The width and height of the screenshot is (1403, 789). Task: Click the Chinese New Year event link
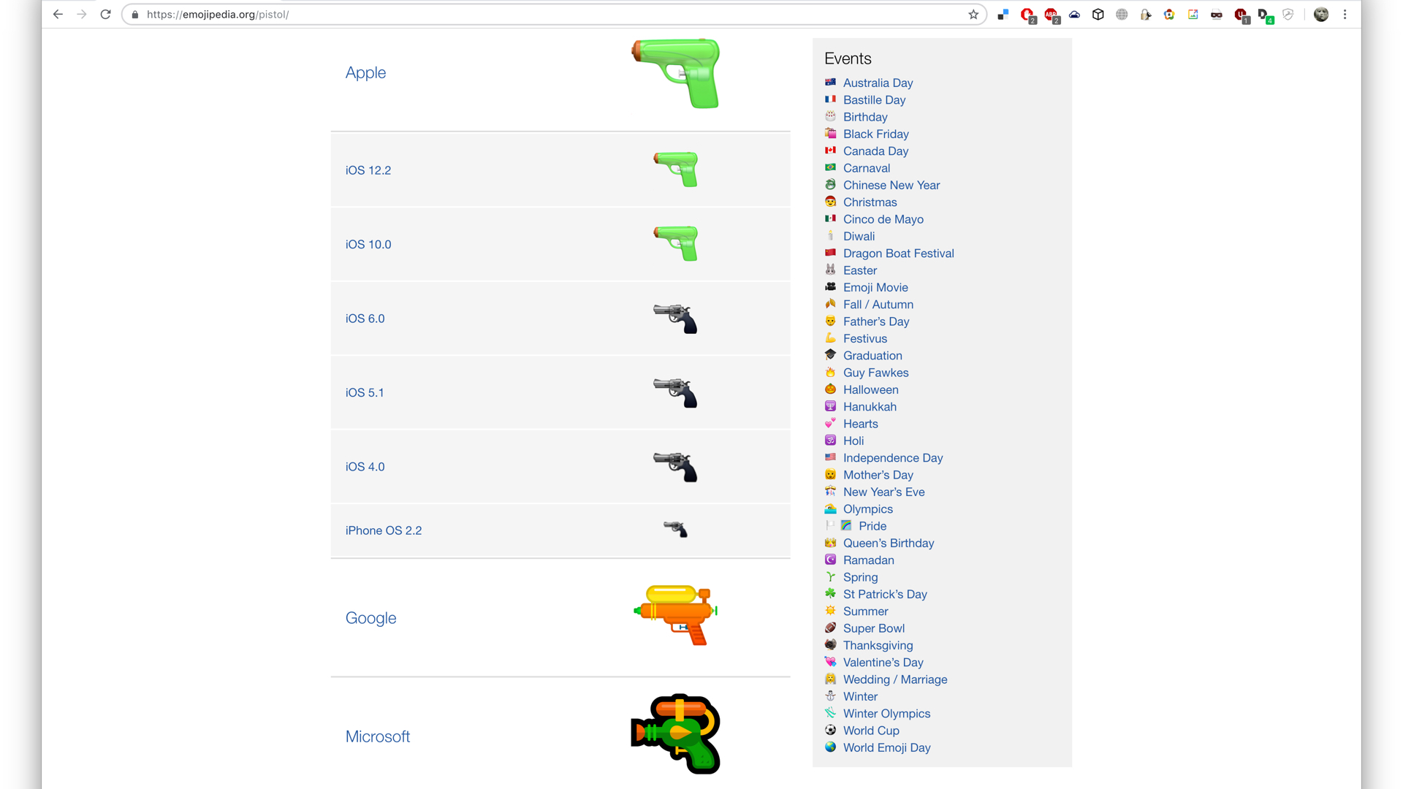[x=891, y=185]
